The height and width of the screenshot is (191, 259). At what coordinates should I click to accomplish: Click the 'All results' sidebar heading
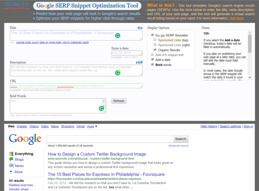[x=16, y=181]
